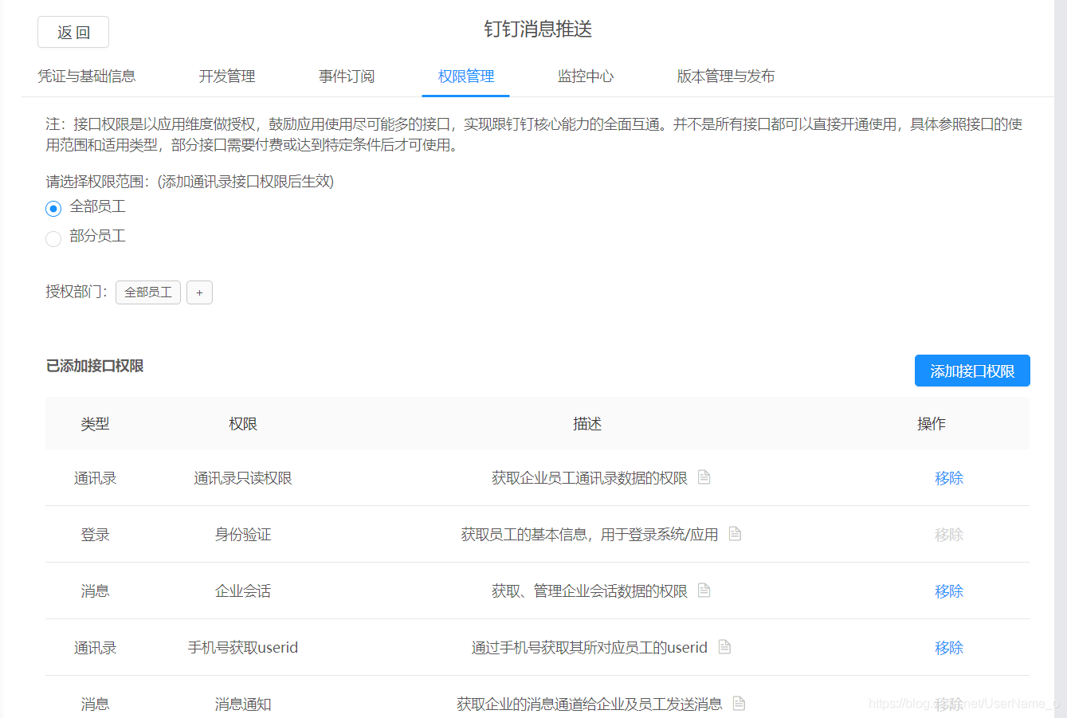Click the 手机号获取userid cell
Viewport: 1067px width, 718px height.
[243, 648]
